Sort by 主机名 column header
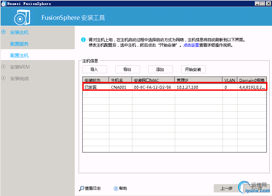This screenshot has height=196, width=272. [x=121, y=80]
